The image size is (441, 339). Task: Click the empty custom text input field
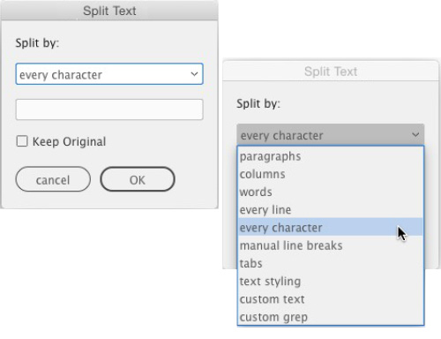click(109, 109)
